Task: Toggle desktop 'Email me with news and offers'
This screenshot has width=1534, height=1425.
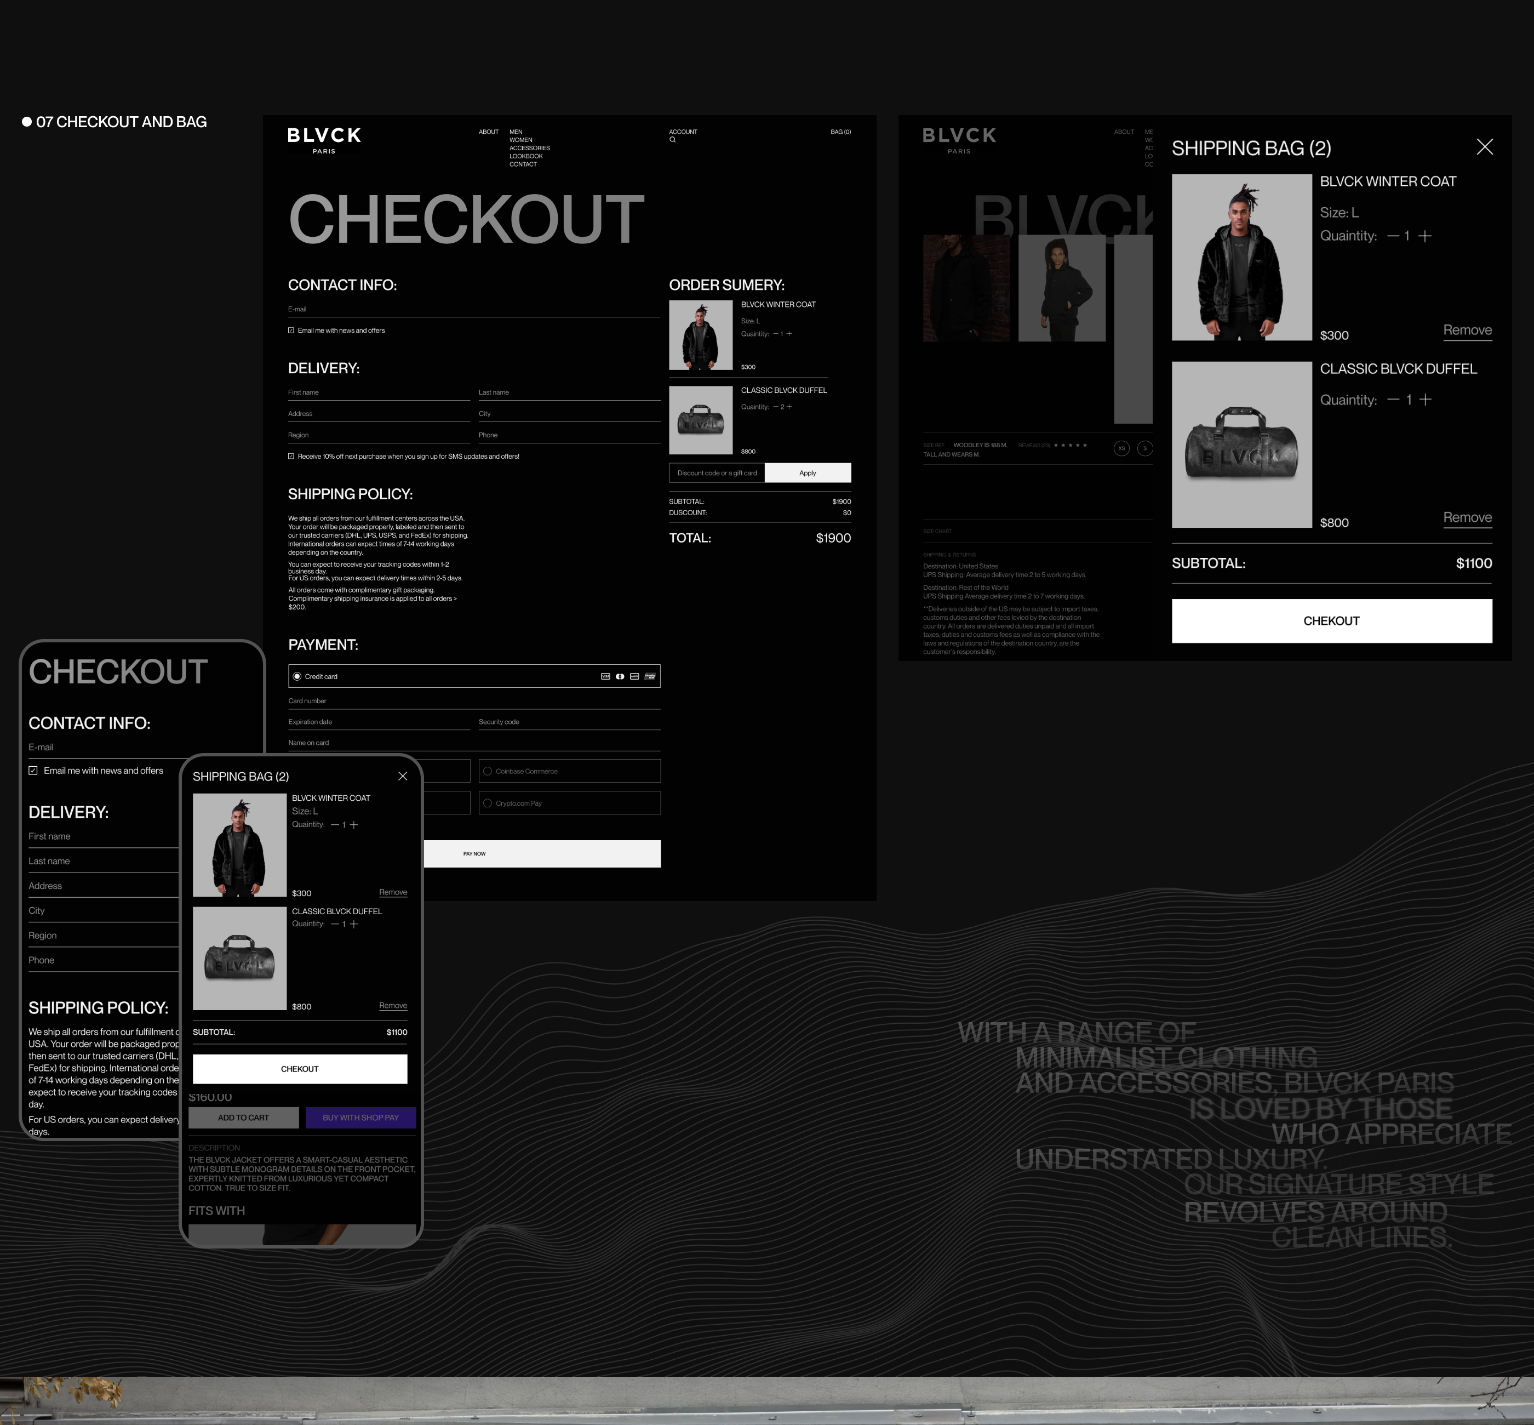Action: [x=291, y=330]
